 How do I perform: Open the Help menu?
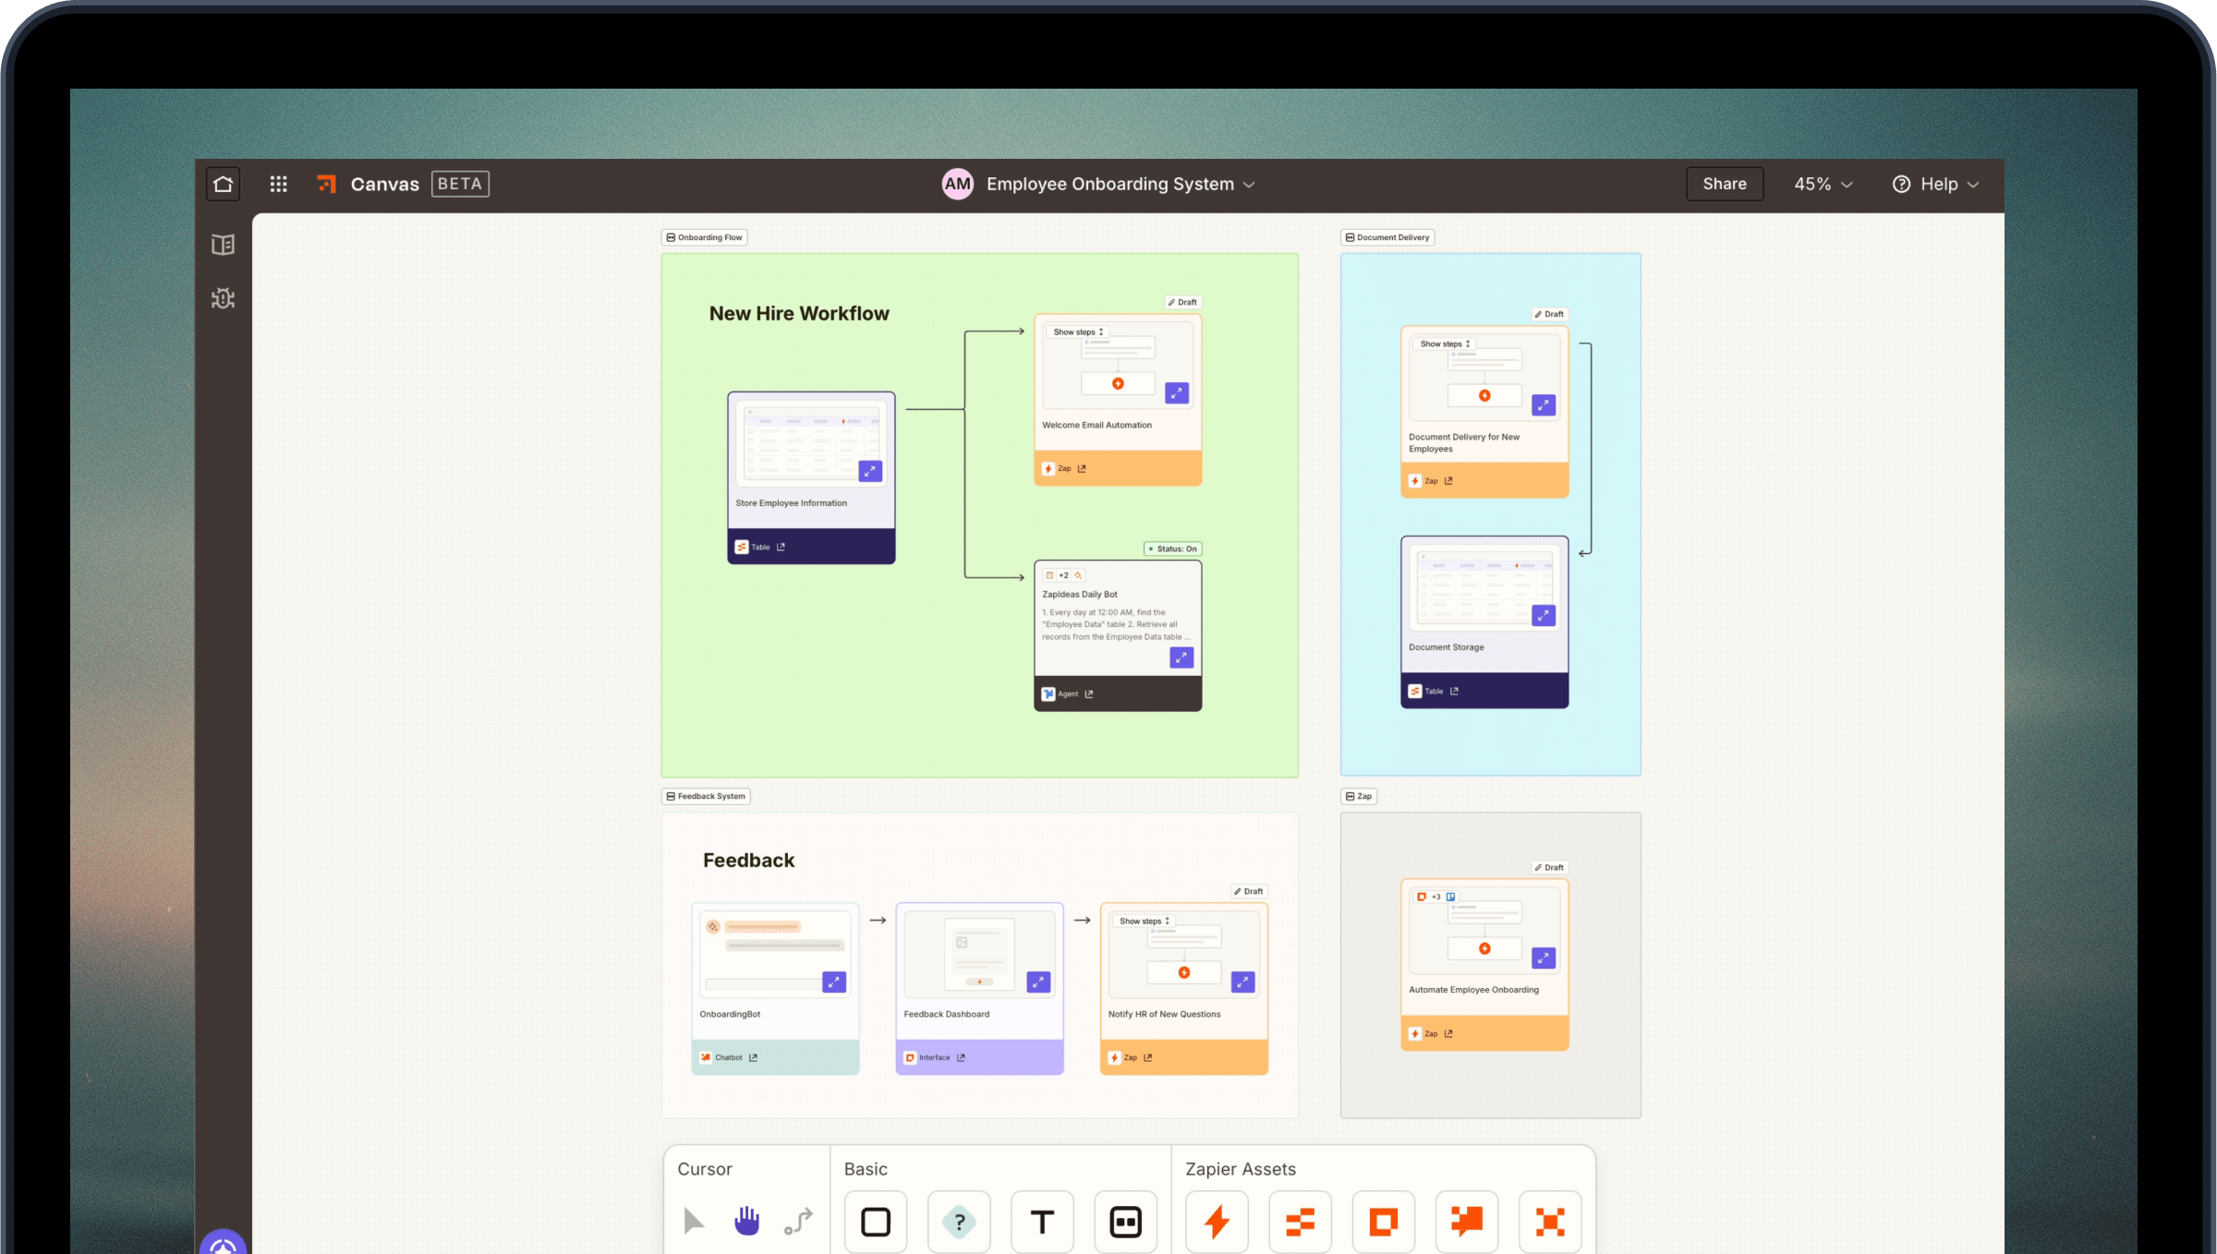(1936, 184)
